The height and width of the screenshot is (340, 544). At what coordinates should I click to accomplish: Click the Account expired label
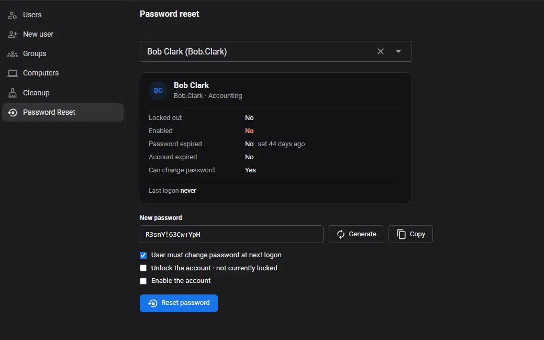point(173,157)
